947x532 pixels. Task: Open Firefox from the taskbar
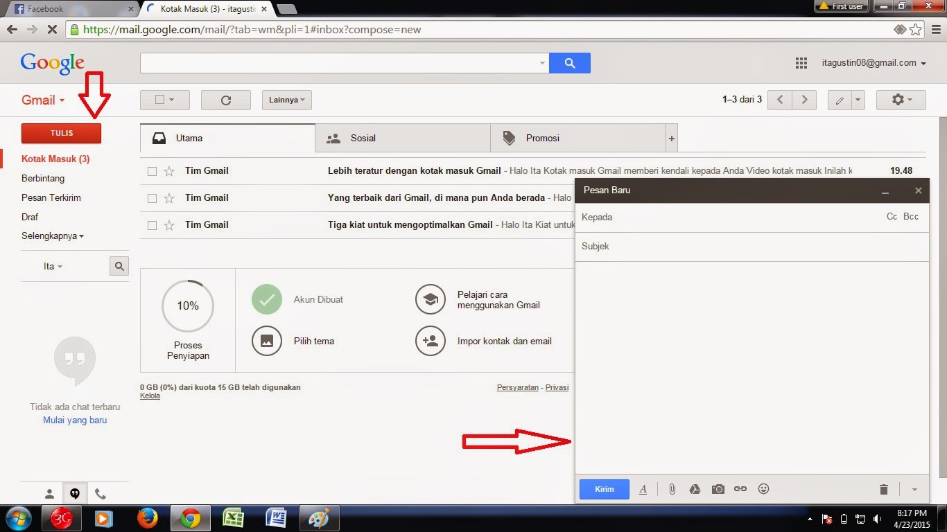147,518
